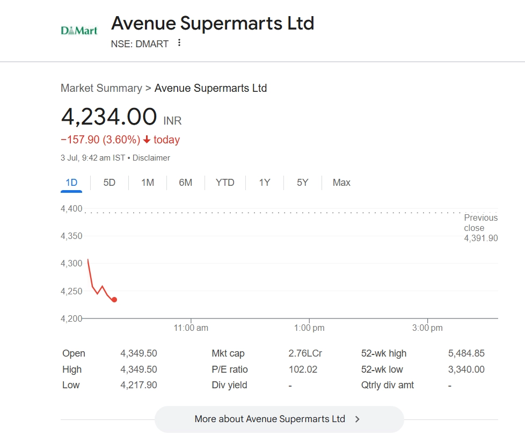View the 1Y chart range
Viewport: 525px width, 435px height.
click(265, 183)
